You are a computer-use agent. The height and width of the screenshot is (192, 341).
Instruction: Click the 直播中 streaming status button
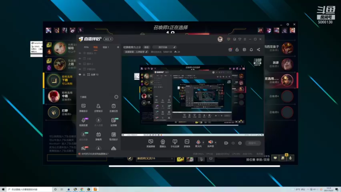253,143
